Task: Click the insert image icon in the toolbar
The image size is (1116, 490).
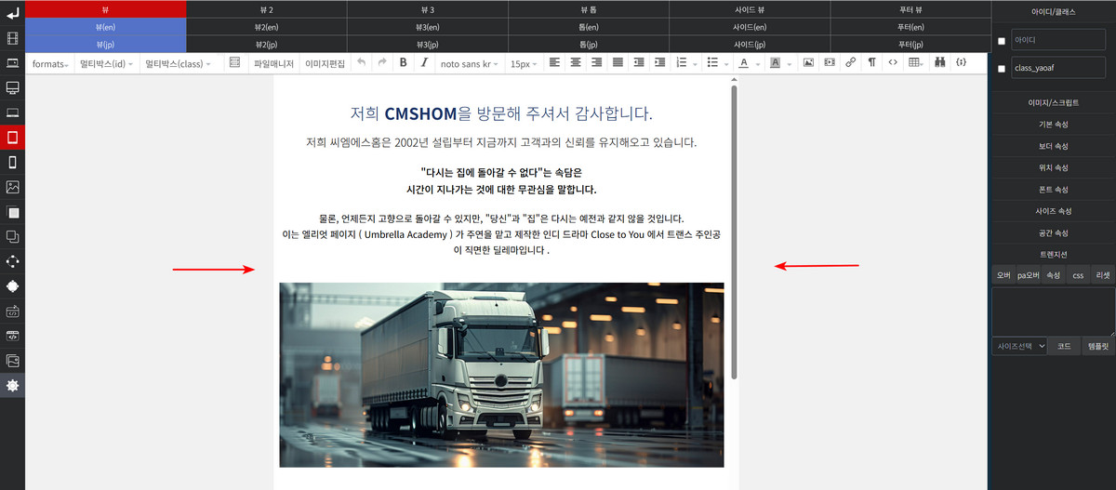Action: point(808,63)
